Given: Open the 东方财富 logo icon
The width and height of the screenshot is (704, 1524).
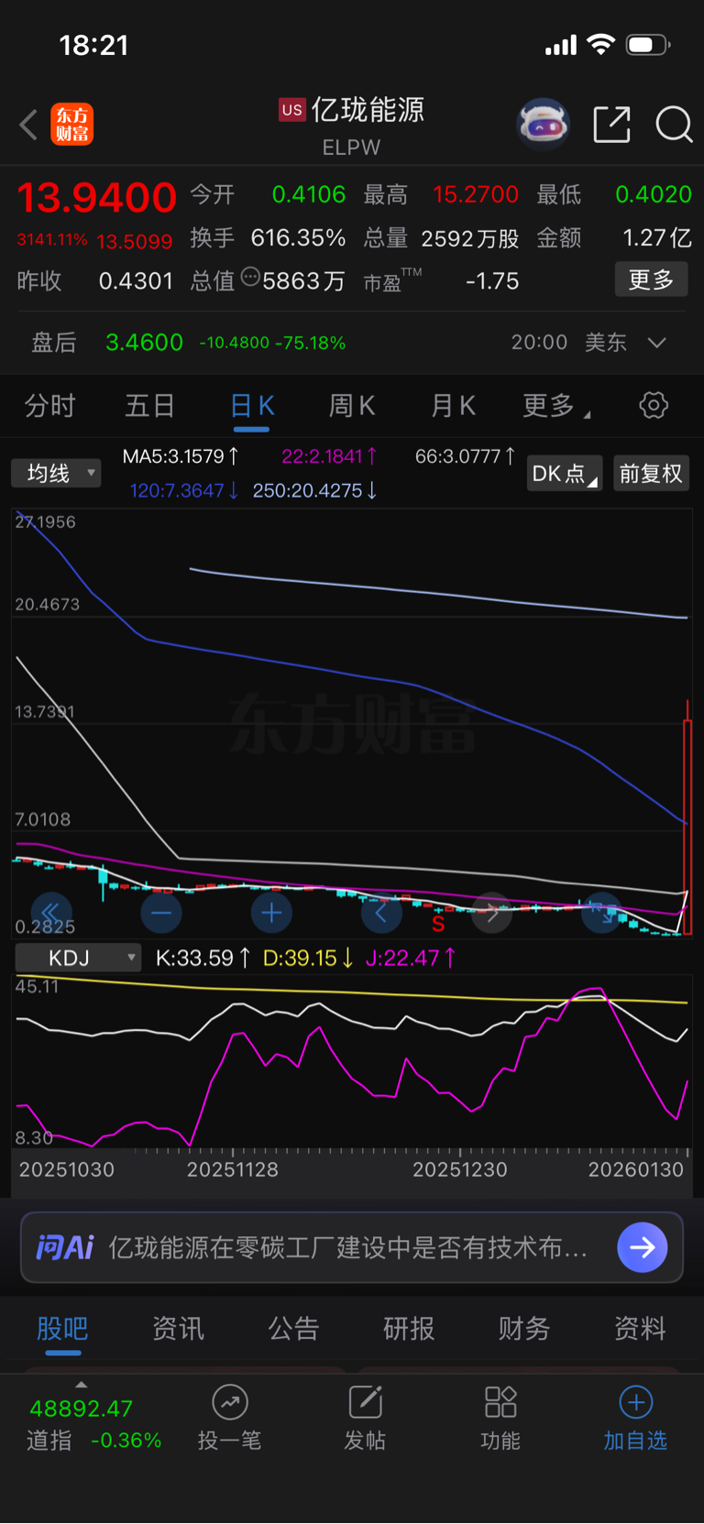Looking at the screenshot, I should pos(72,125).
